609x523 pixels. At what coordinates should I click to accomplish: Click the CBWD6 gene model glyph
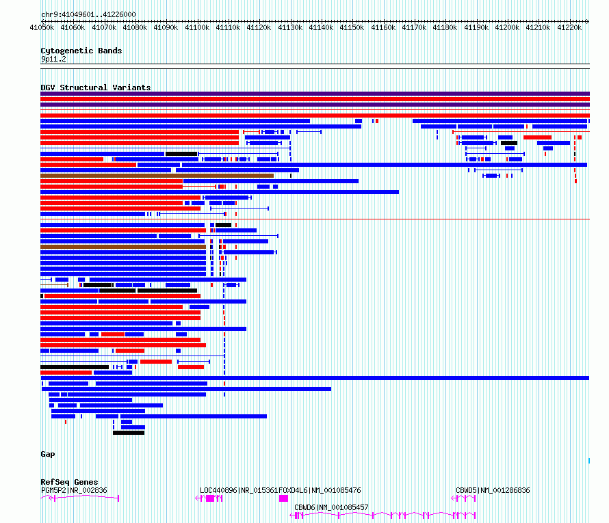[383, 515]
